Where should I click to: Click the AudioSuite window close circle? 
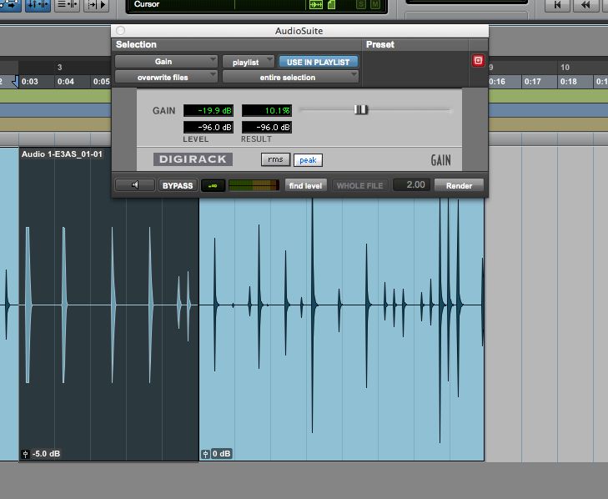(121, 30)
